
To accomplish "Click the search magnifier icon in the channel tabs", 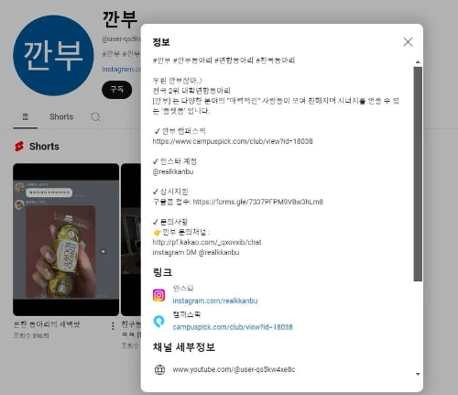I will click(x=95, y=117).
